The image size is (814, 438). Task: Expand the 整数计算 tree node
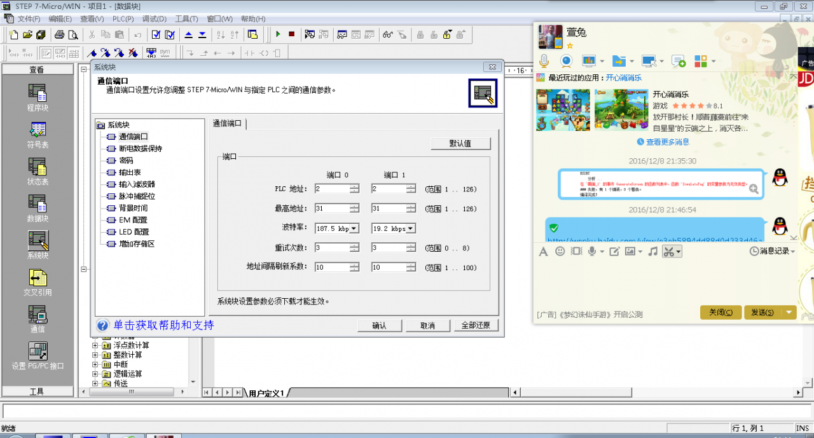(95, 355)
